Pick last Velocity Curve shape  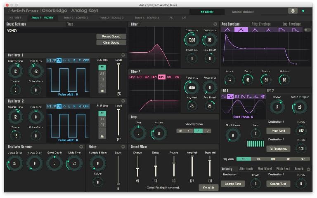[x=207, y=131]
